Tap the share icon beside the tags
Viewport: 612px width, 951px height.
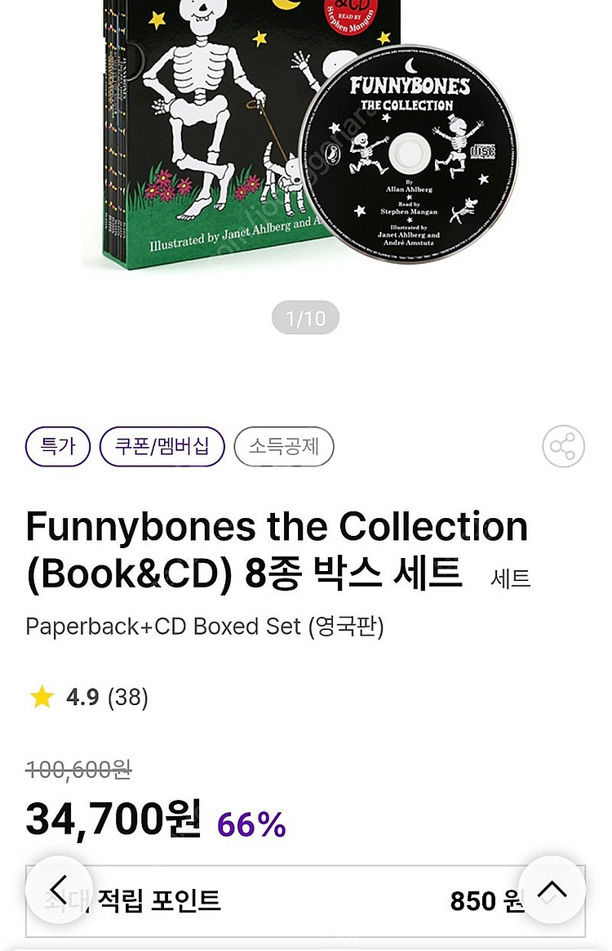(563, 446)
